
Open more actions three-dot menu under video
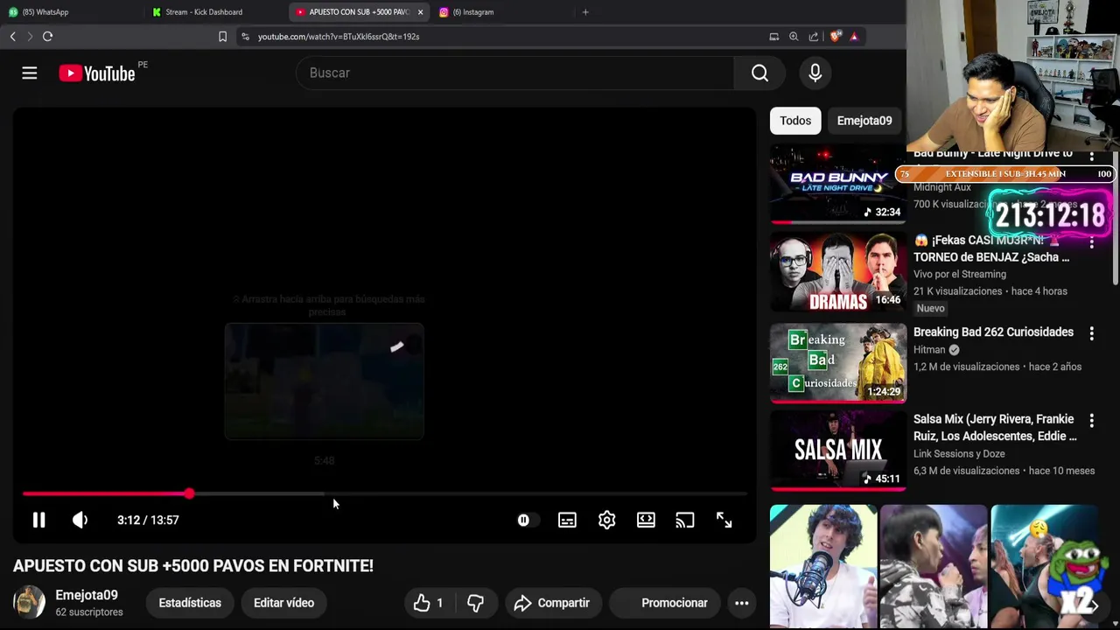pos(741,603)
